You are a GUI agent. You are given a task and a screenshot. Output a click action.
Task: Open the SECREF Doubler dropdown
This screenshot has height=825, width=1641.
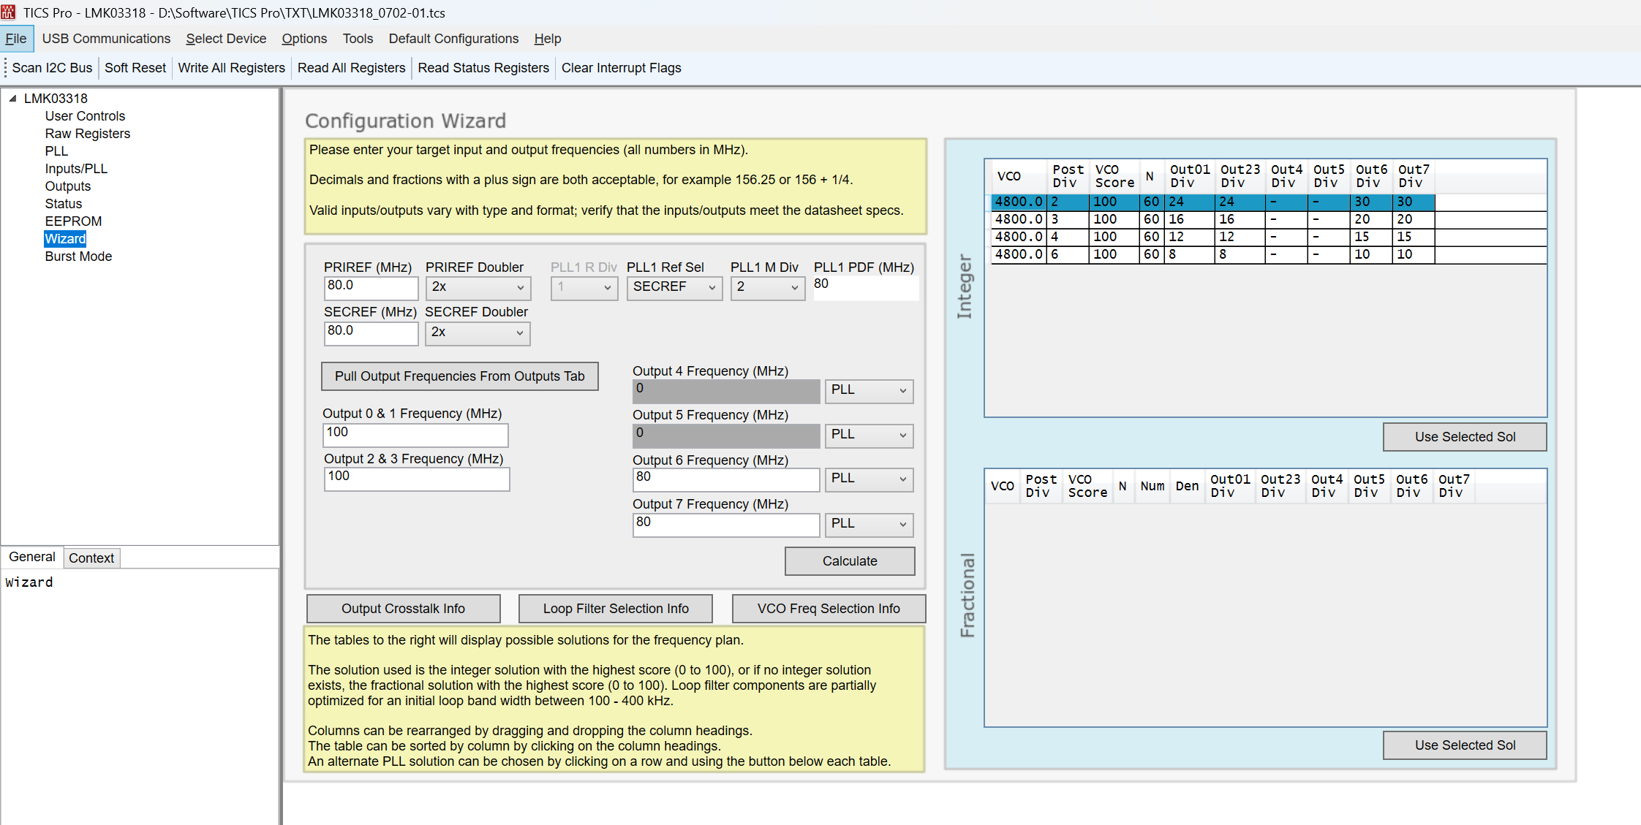(x=478, y=333)
